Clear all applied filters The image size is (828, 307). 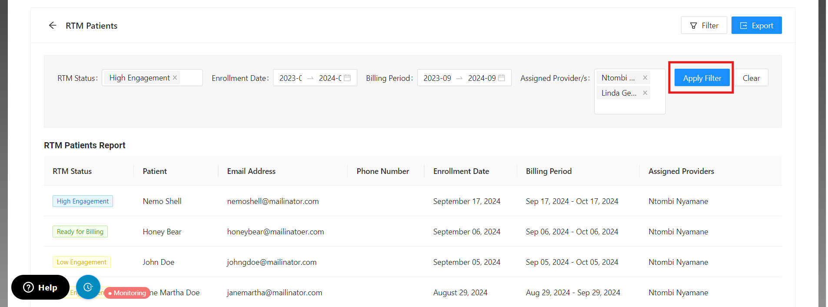[751, 78]
